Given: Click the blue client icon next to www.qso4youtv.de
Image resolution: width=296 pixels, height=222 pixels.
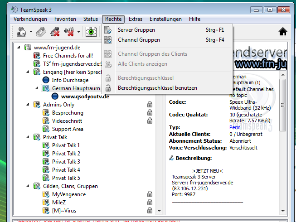Looking at the screenshot, I should pyautogui.click(x=55, y=97).
